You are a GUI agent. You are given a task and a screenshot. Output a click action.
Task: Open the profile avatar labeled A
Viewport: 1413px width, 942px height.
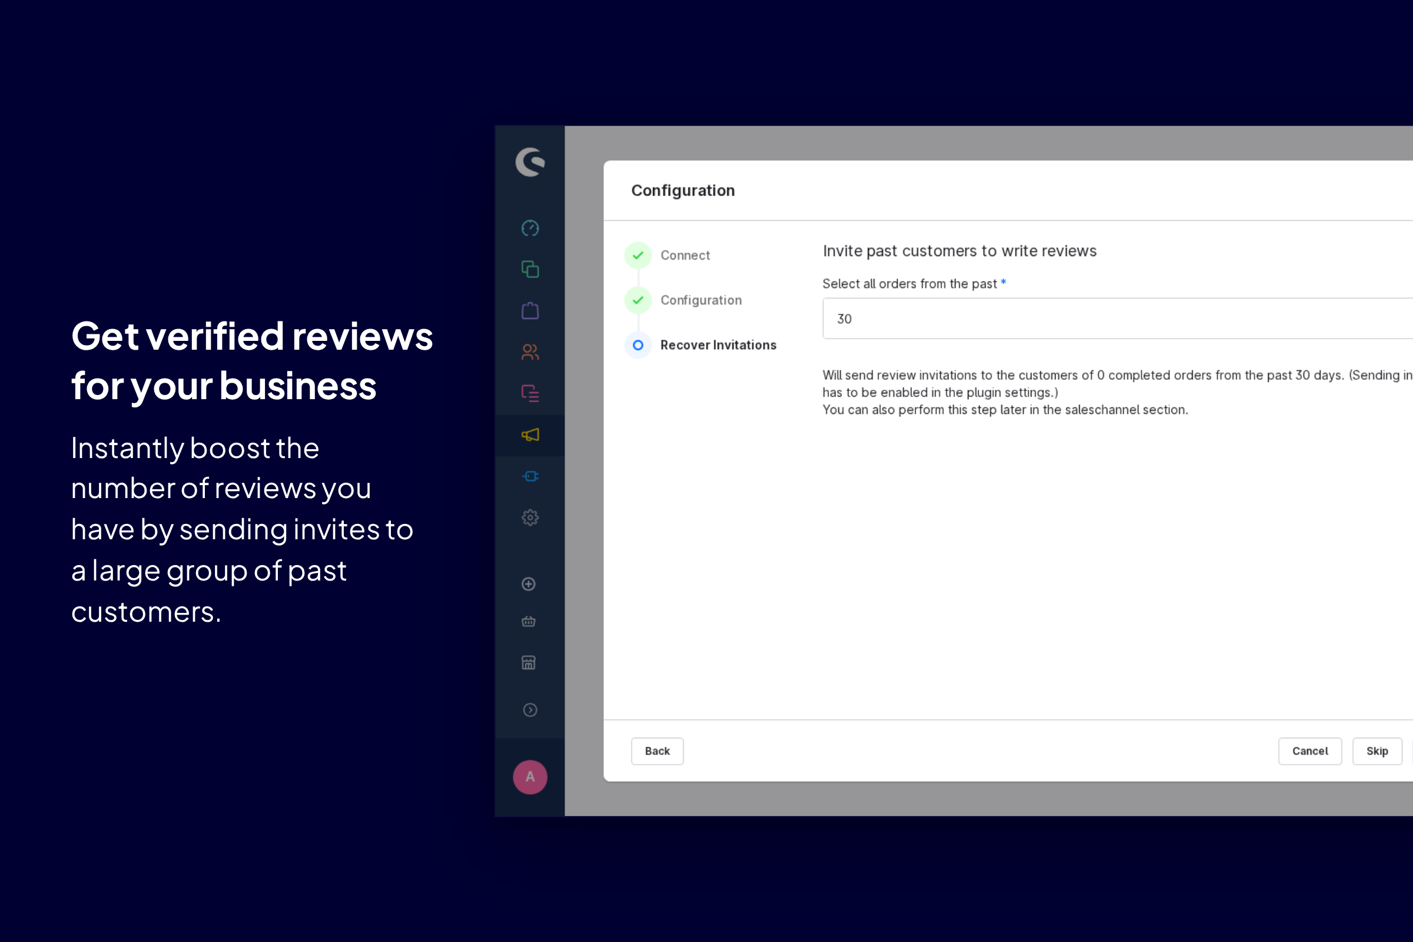point(529,777)
